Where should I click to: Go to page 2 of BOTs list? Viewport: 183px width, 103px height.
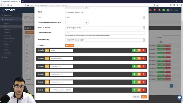tap(174, 86)
